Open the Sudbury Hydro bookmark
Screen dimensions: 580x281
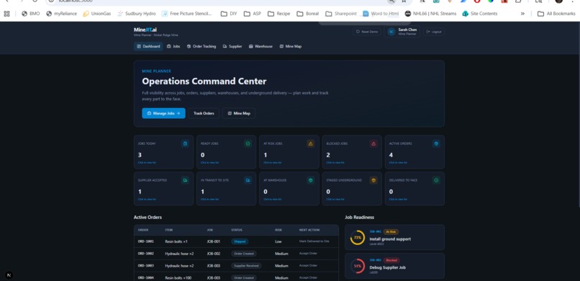[x=136, y=14]
